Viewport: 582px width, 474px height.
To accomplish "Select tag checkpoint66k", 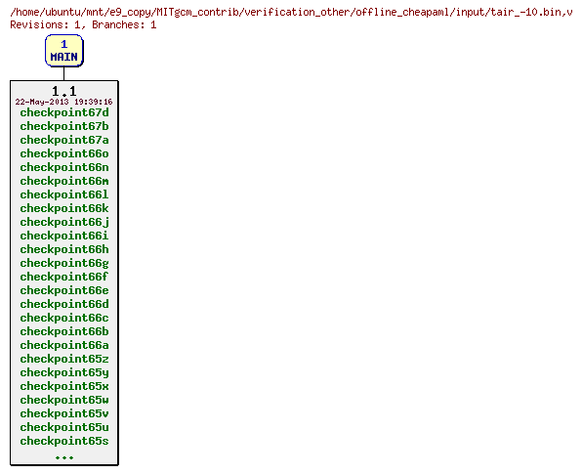I will point(64,208).
